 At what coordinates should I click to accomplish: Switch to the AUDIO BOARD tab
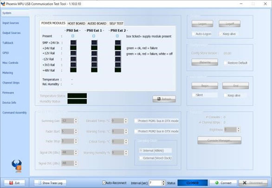point(97,23)
